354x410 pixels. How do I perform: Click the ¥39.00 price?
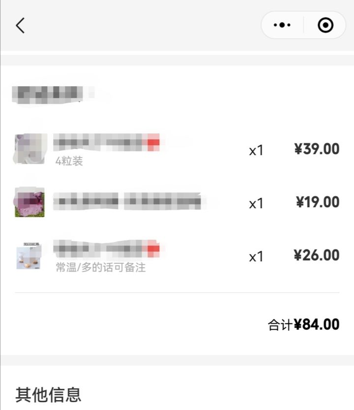pyautogui.click(x=317, y=149)
